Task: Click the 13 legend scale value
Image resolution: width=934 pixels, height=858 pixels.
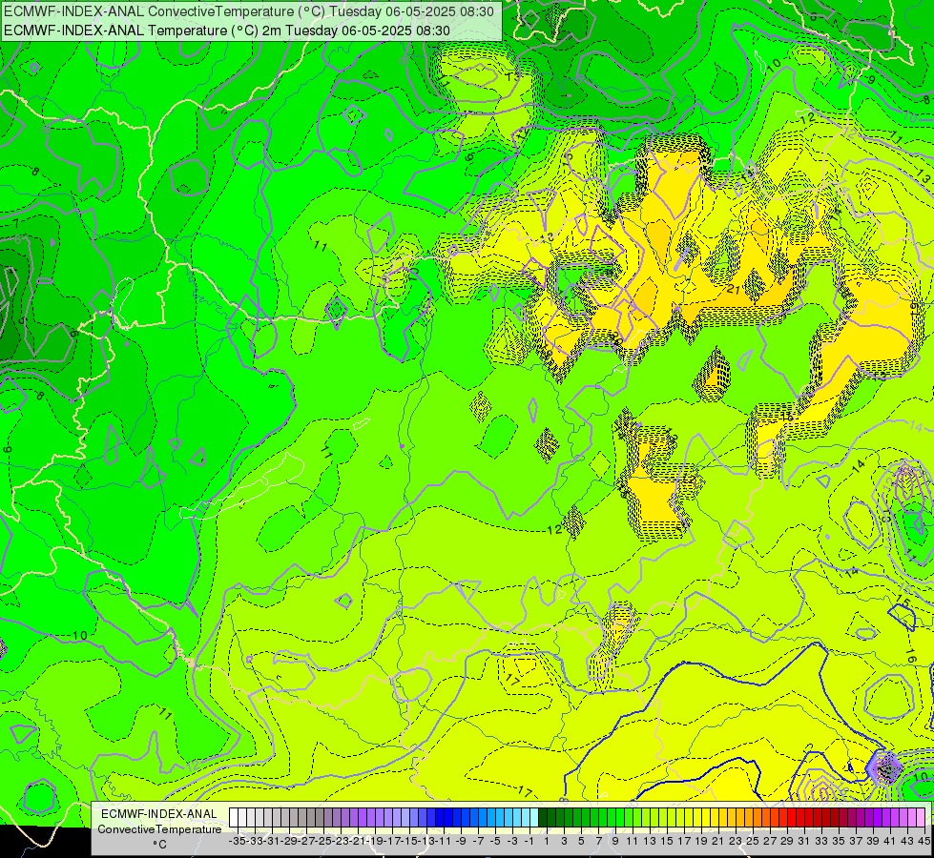Action: (x=650, y=841)
